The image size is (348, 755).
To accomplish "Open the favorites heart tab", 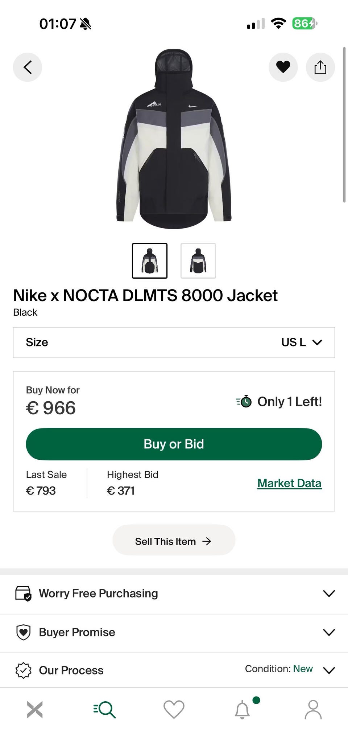I will point(174,710).
